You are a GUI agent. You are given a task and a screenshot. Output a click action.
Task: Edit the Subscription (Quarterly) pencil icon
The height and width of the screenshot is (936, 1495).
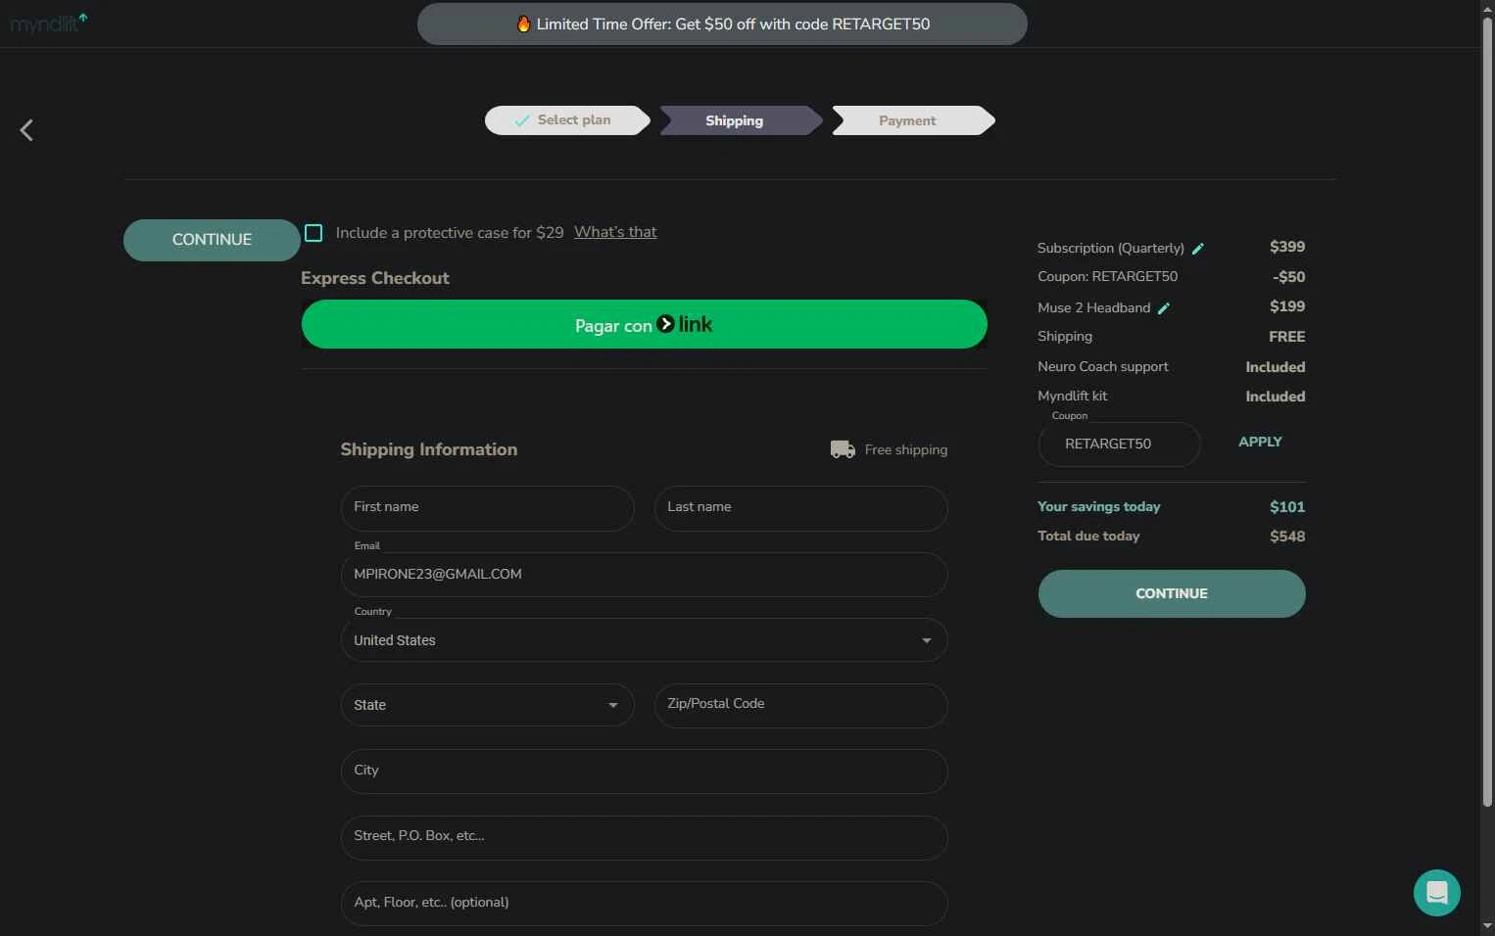point(1197,249)
